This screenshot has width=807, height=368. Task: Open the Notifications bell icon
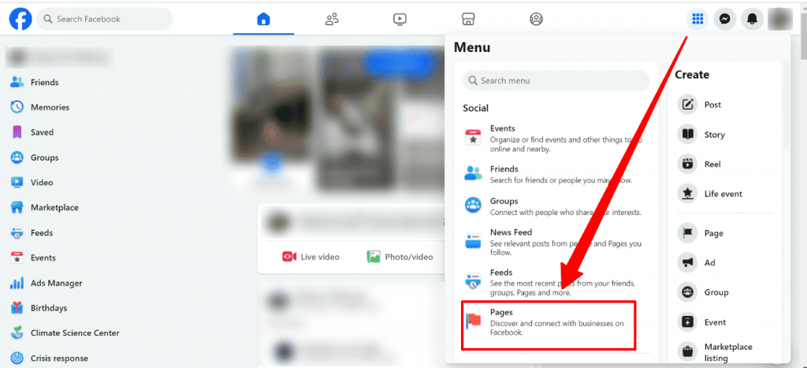pyautogui.click(x=752, y=19)
